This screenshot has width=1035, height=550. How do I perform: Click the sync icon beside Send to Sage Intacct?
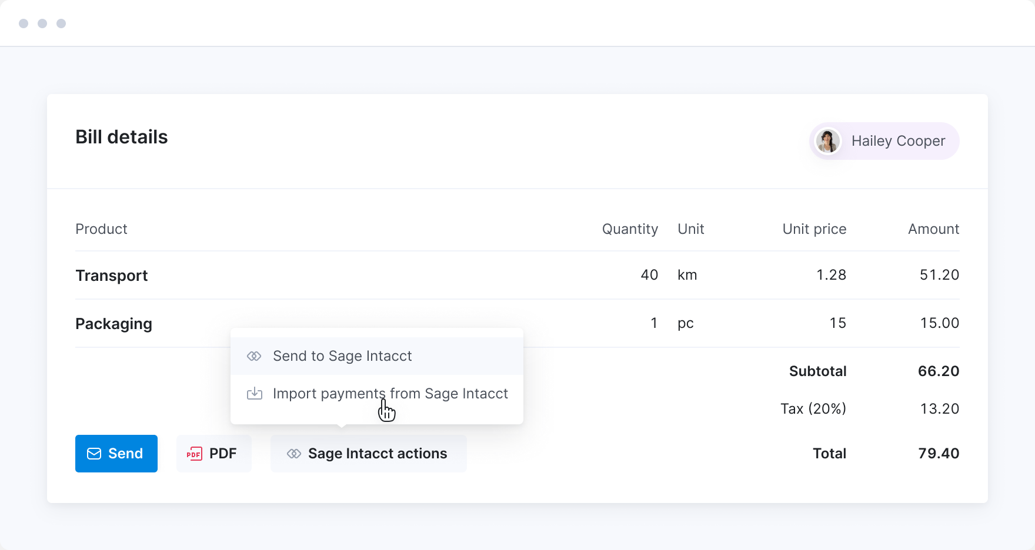[x=254, y=356]
